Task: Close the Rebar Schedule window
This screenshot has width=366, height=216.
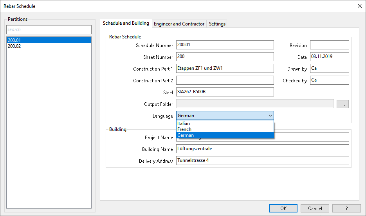Action: (x=360, y=6)
